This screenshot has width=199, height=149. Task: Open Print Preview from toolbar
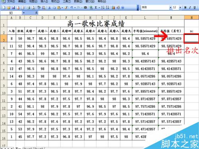(33, 8)
